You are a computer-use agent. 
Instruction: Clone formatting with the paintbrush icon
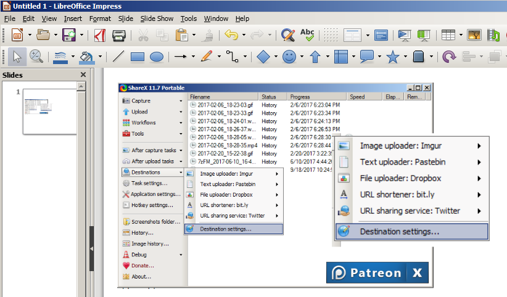coord(207,35)
